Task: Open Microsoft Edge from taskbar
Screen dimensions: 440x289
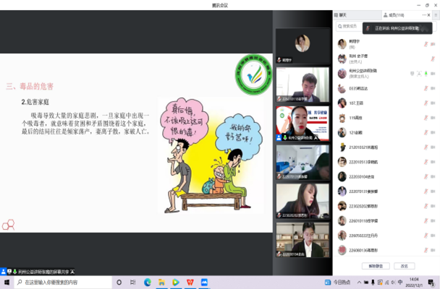Action: click(x=148, y=282)
